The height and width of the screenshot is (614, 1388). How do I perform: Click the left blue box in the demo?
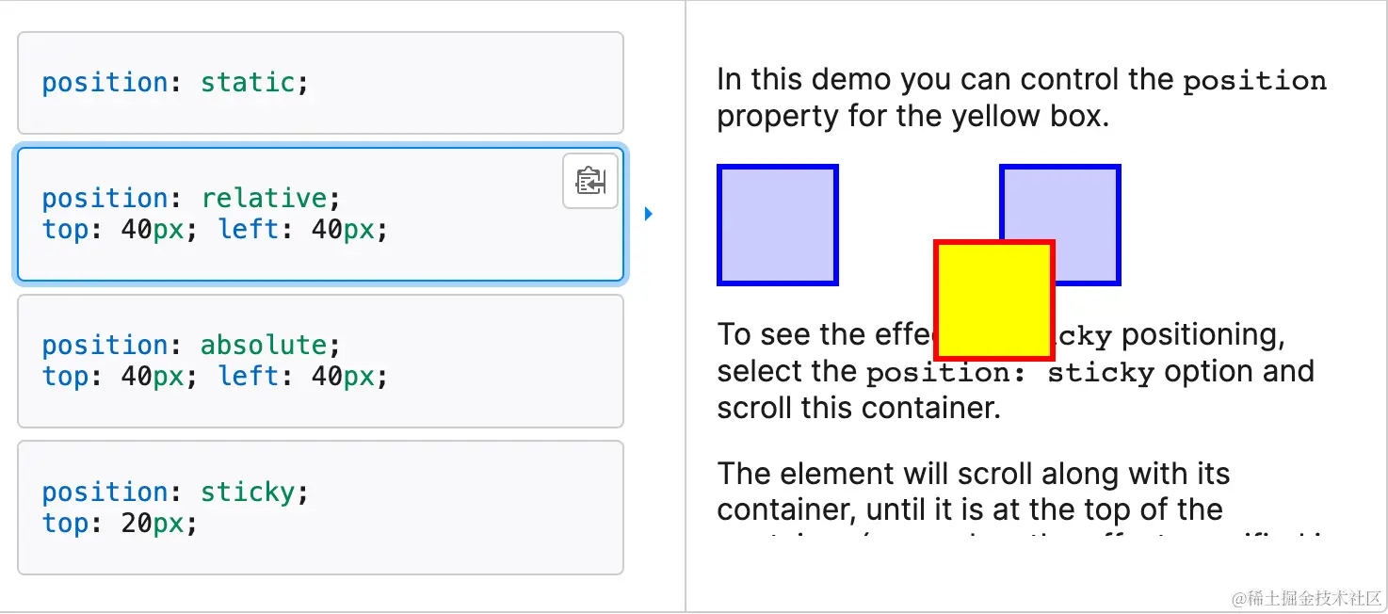pos(778,225)
